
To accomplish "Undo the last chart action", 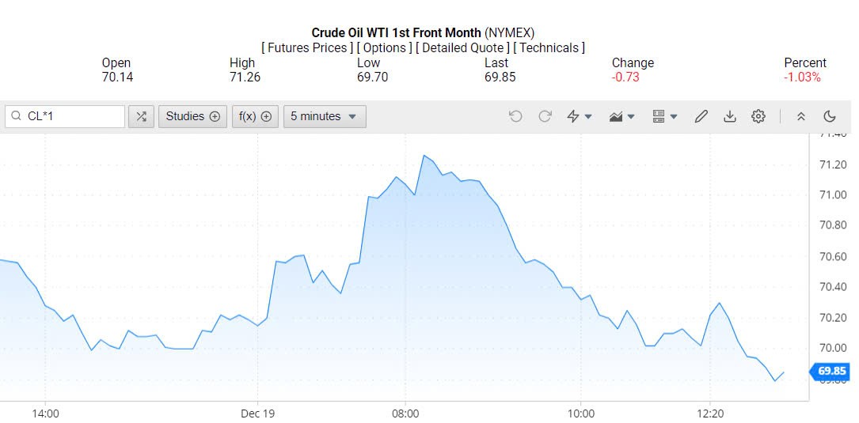I will click(x=515, y=117).
